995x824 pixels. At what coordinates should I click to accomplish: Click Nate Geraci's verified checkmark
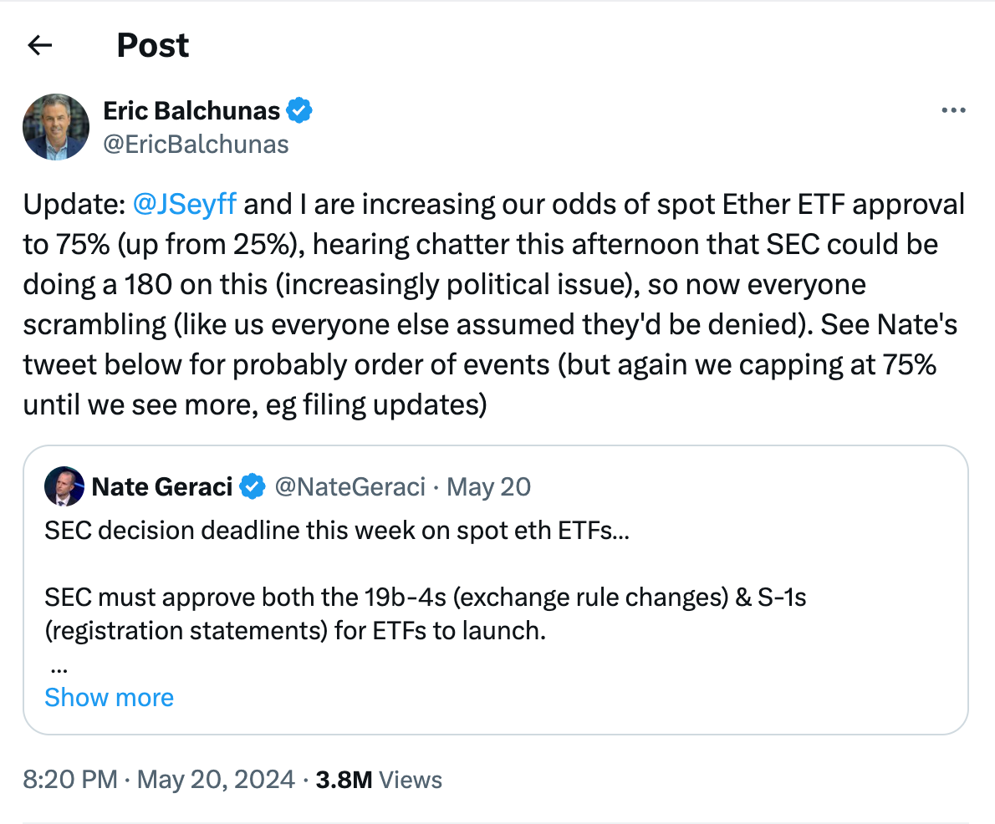coord(253,486)
